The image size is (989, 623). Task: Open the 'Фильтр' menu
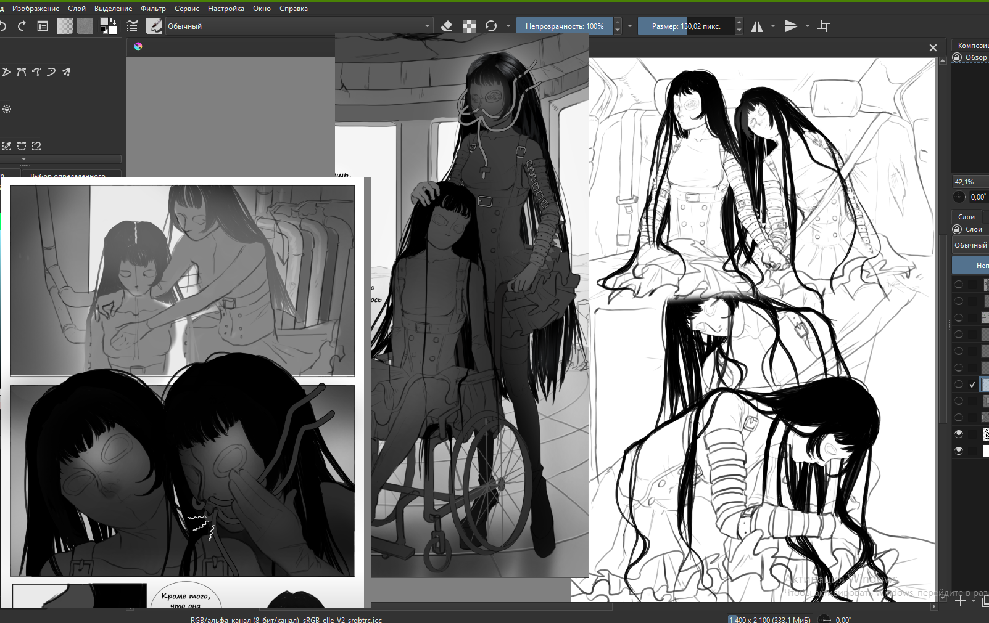click(x=153, y=9)
